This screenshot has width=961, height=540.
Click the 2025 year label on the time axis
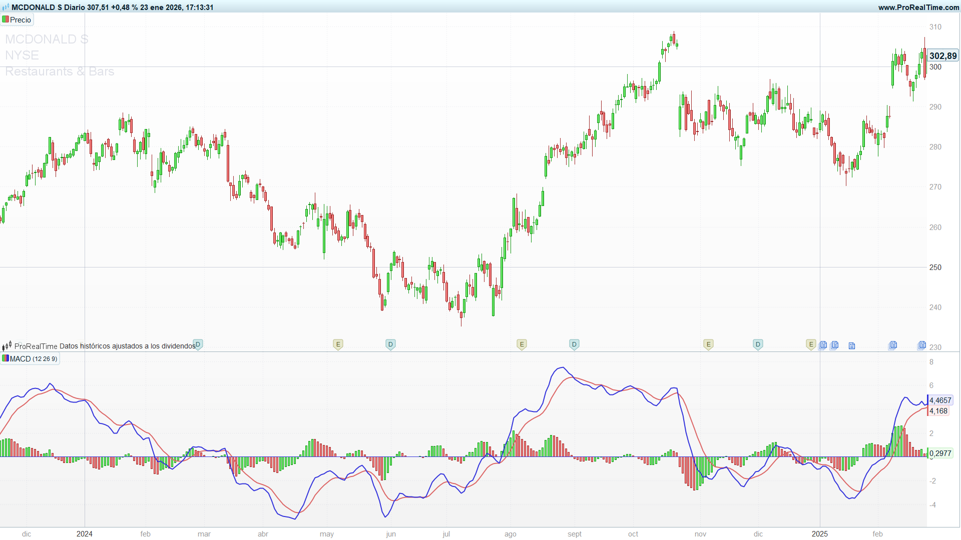[x=820, y=534]
